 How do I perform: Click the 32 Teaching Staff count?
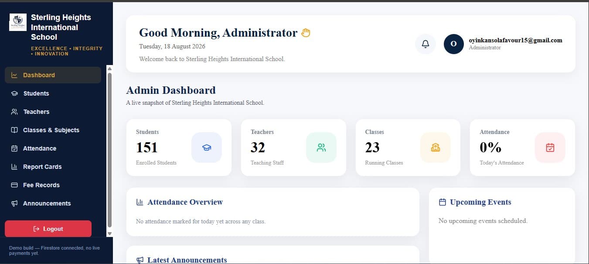tap(258, 147)
